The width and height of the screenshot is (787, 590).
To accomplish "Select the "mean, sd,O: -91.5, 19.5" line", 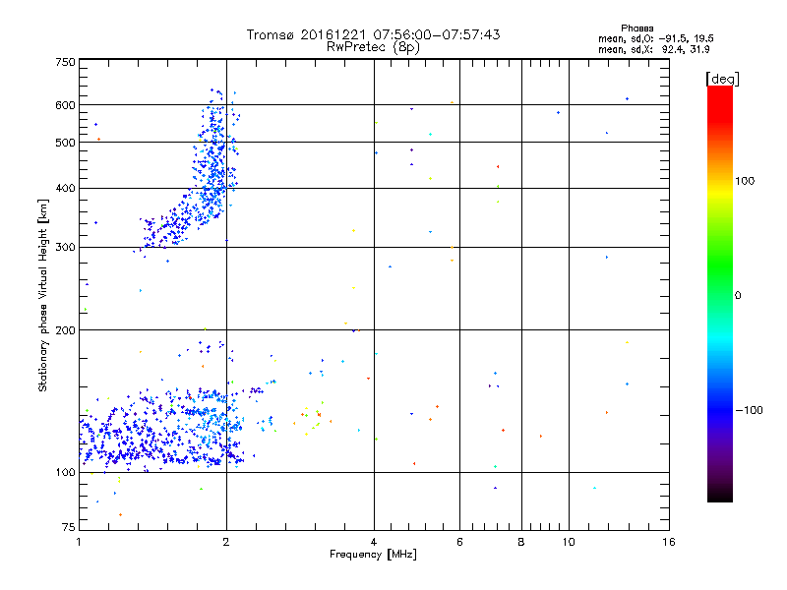I will click(x=656, y=38).
